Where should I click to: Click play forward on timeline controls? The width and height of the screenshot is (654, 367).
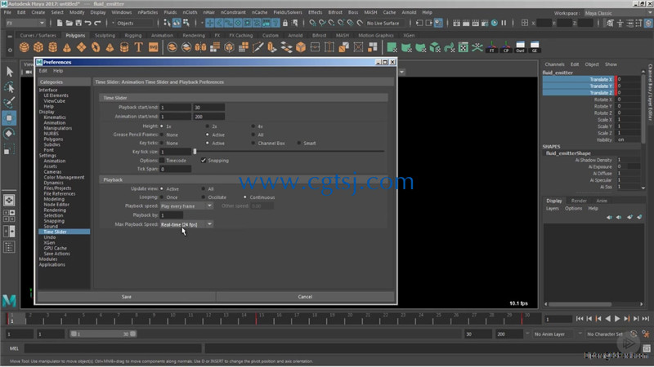(x=617, y=319)
